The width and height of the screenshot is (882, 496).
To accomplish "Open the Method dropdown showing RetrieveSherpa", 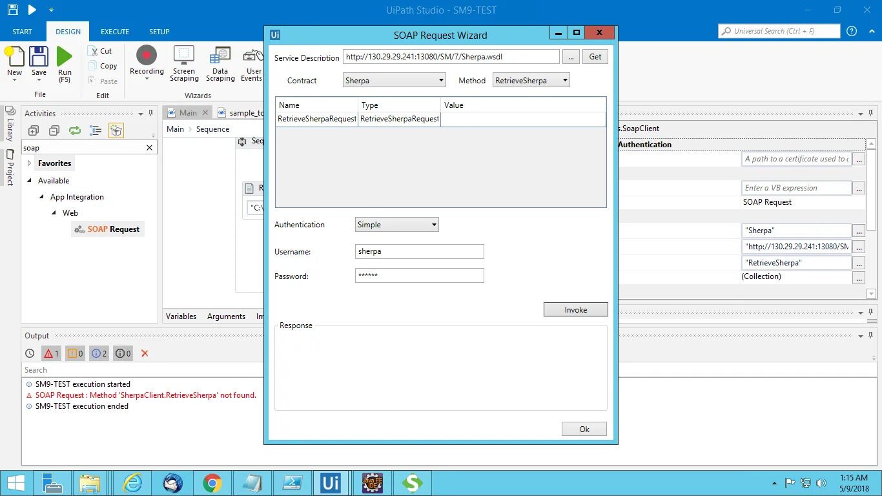I will (531, 80).
